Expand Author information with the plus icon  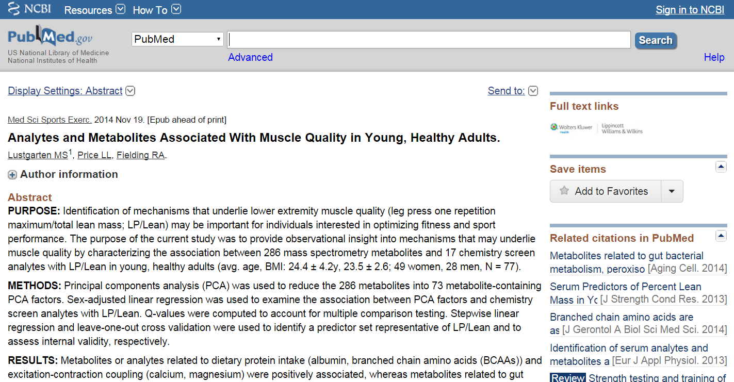(x=12, y=175)
